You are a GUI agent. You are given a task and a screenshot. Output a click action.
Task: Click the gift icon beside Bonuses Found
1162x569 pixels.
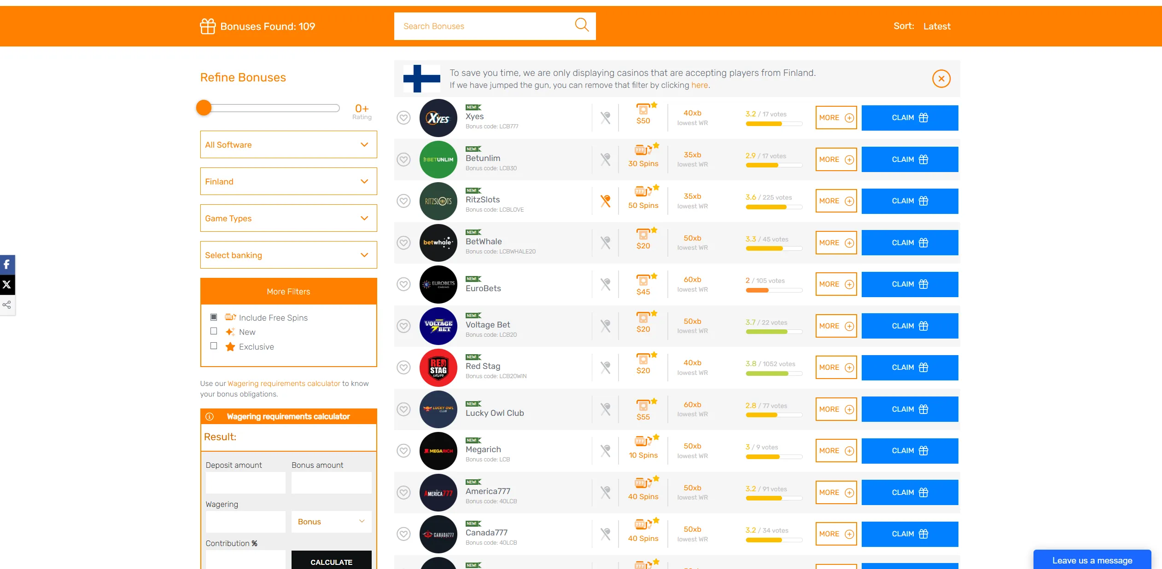(x=208, y=26)
